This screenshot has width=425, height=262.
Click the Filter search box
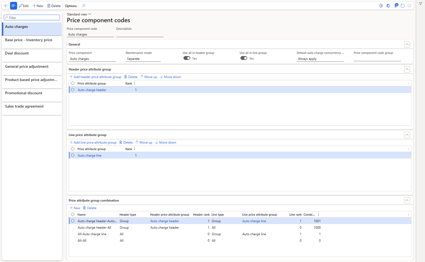(x=32, y=18)
